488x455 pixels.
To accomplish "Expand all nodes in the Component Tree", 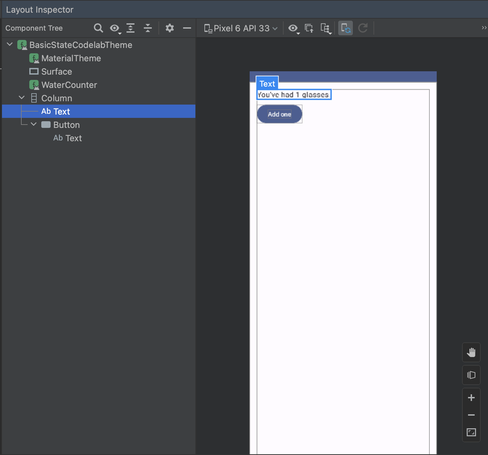I will click(x=131, y=28).
